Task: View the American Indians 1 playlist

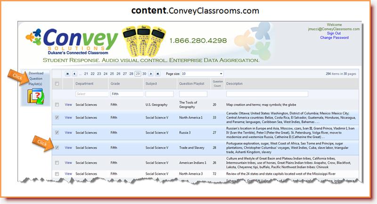Action: 68,163
